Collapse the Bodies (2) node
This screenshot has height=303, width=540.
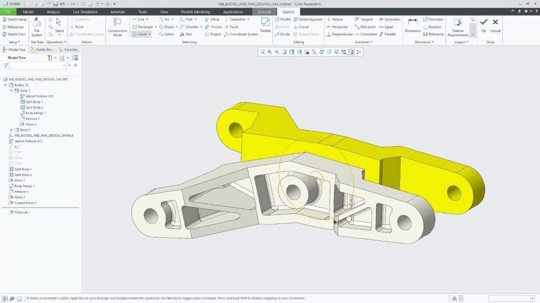click(x=5, y=85)
